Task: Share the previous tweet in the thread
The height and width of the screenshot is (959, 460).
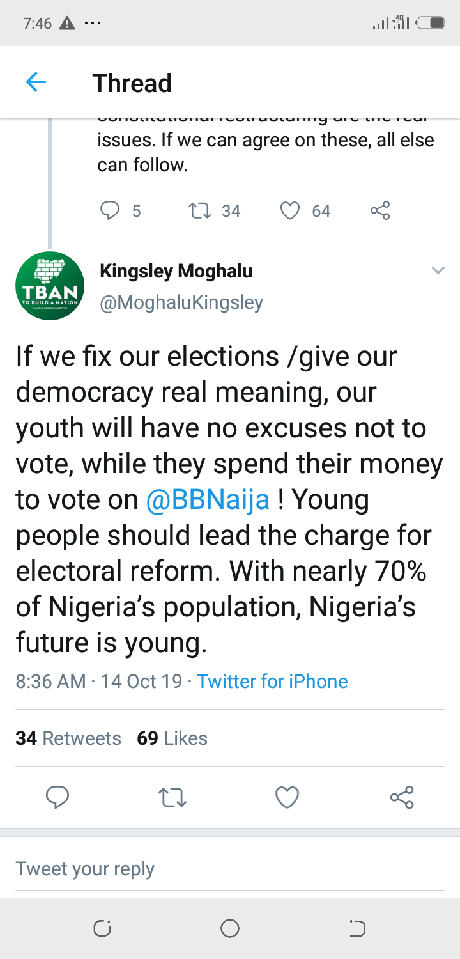Action: tap(380, 210)
